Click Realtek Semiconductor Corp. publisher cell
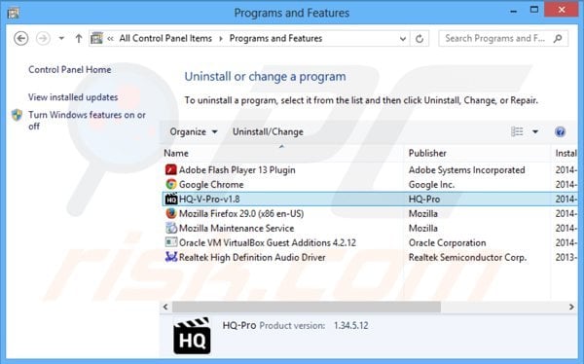This screenshot has width=584, height=364. (x=467, y=257)
